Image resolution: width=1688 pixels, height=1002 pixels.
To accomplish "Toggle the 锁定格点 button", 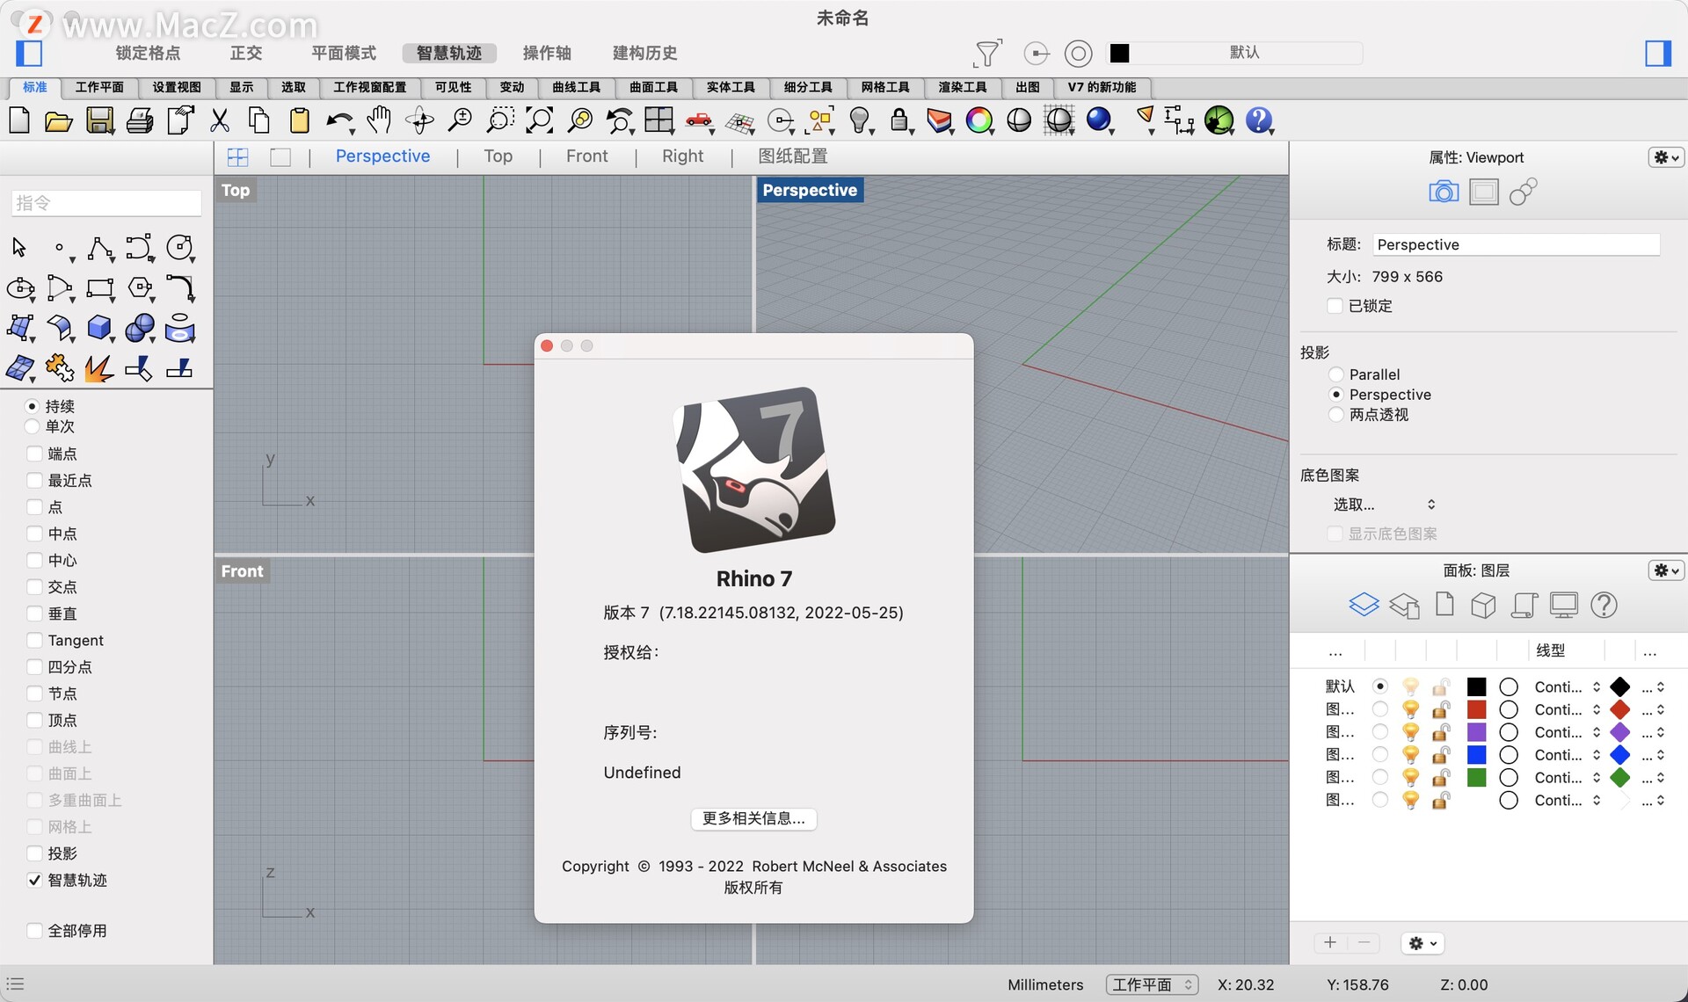I will 148,53.
